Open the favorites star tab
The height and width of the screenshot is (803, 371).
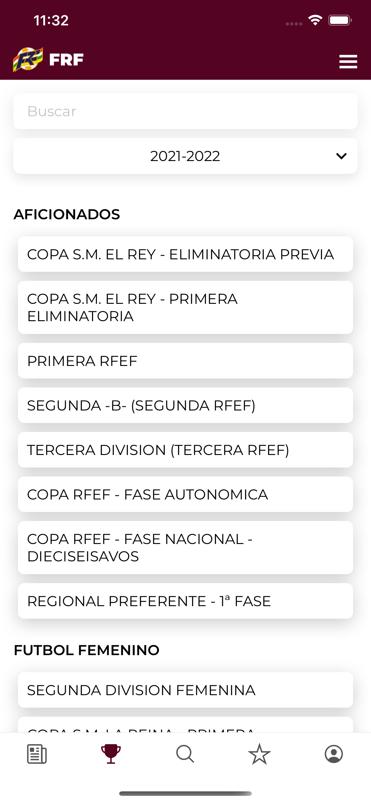coord(259,754)
